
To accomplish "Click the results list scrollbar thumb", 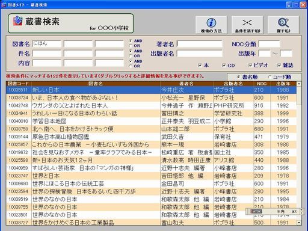I will coord(299,96).
